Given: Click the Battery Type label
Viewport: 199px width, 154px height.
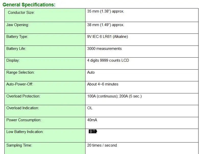Looking at the screenshot, I should [x=17, y=37].
